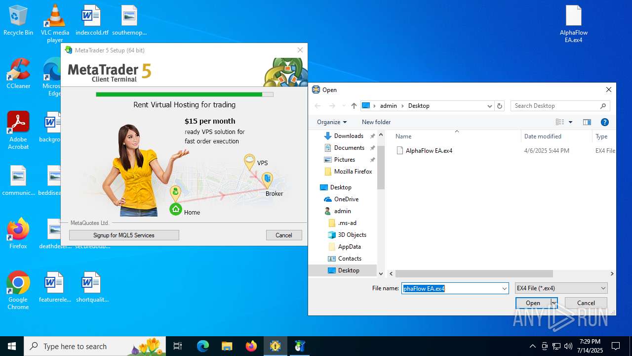Click Signup for MQL5 Services
Image resolution: width=632 pixels, height=356 pixels.
[x=124, y=235]
